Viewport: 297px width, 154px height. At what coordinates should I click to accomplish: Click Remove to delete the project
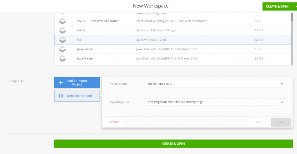pyautogui.click(x=114, y=122)
